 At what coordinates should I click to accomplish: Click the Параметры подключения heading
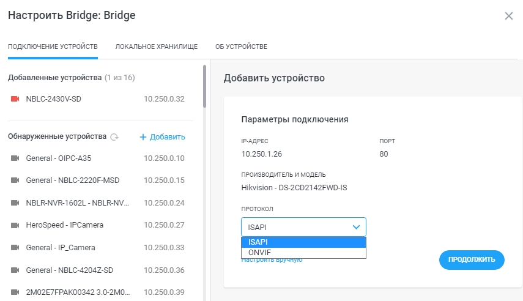click(x=295, y=119)
